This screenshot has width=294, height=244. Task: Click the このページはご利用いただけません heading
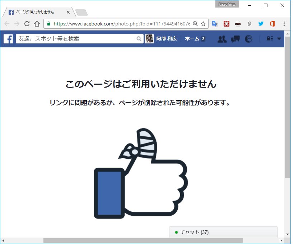141,84
